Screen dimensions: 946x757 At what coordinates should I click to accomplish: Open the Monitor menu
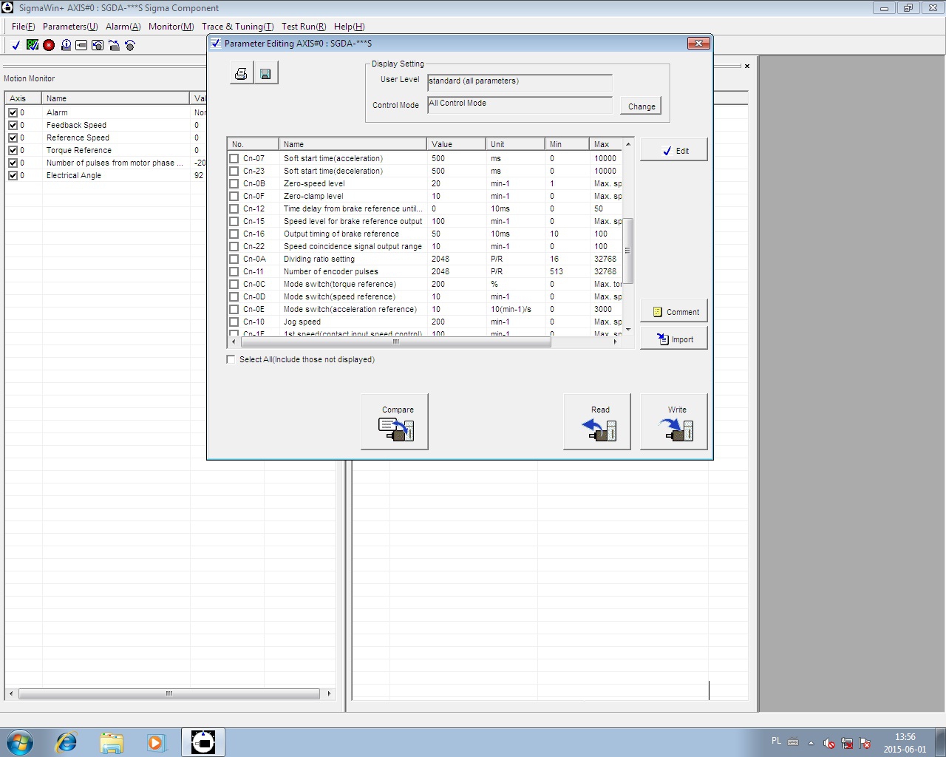(171, 27)
